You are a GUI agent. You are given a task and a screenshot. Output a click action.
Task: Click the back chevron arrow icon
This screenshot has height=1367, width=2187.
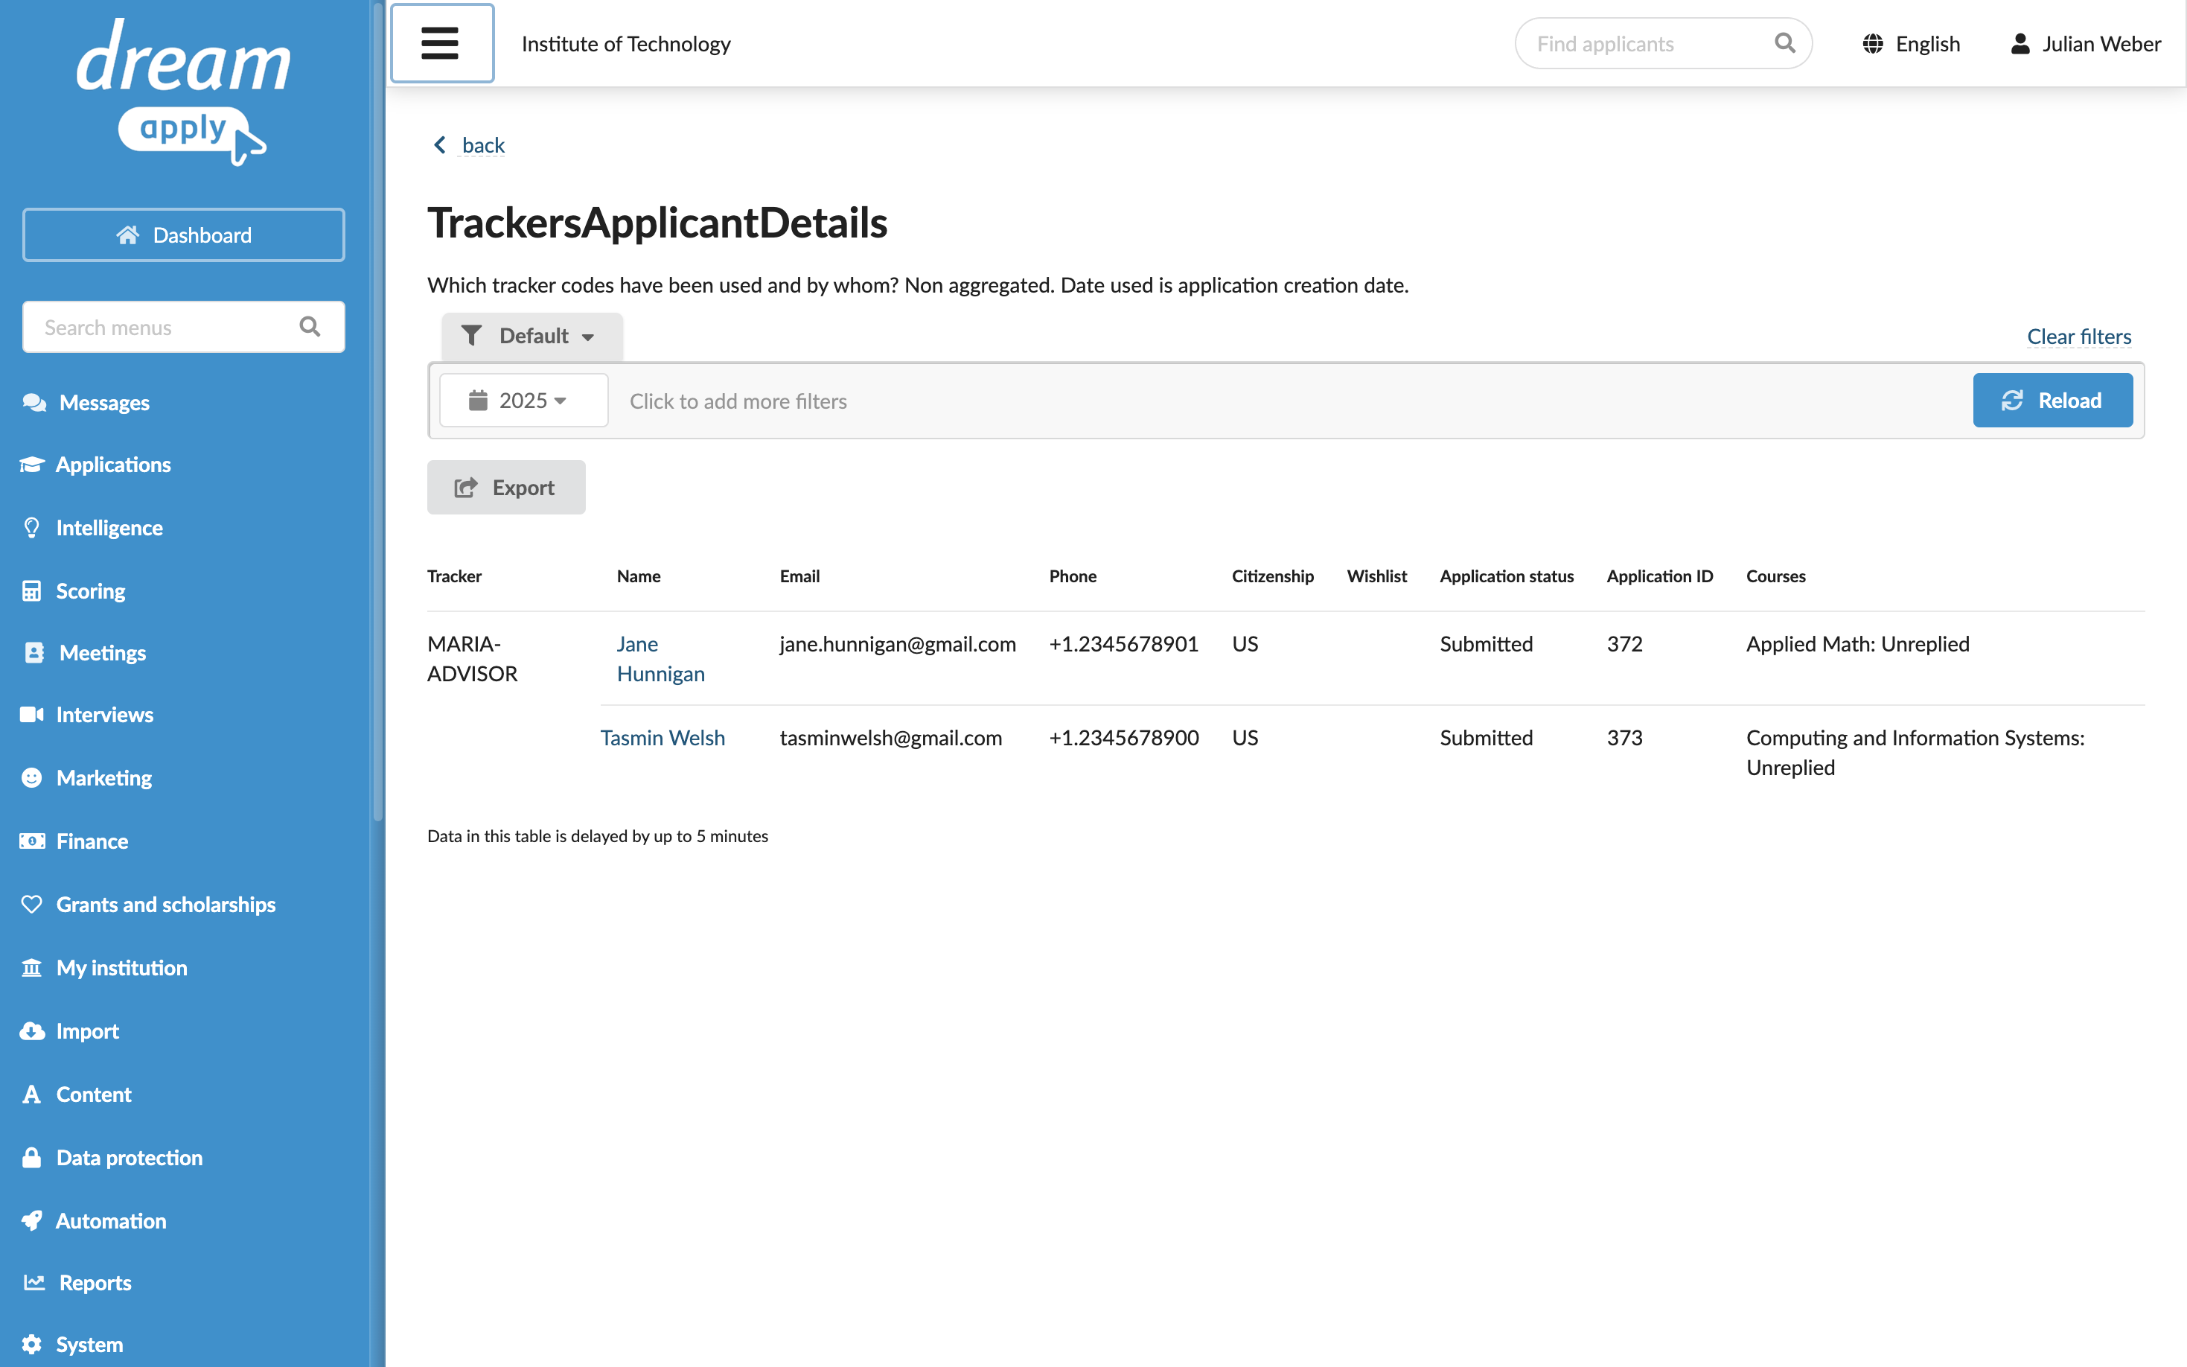point(440,144)
